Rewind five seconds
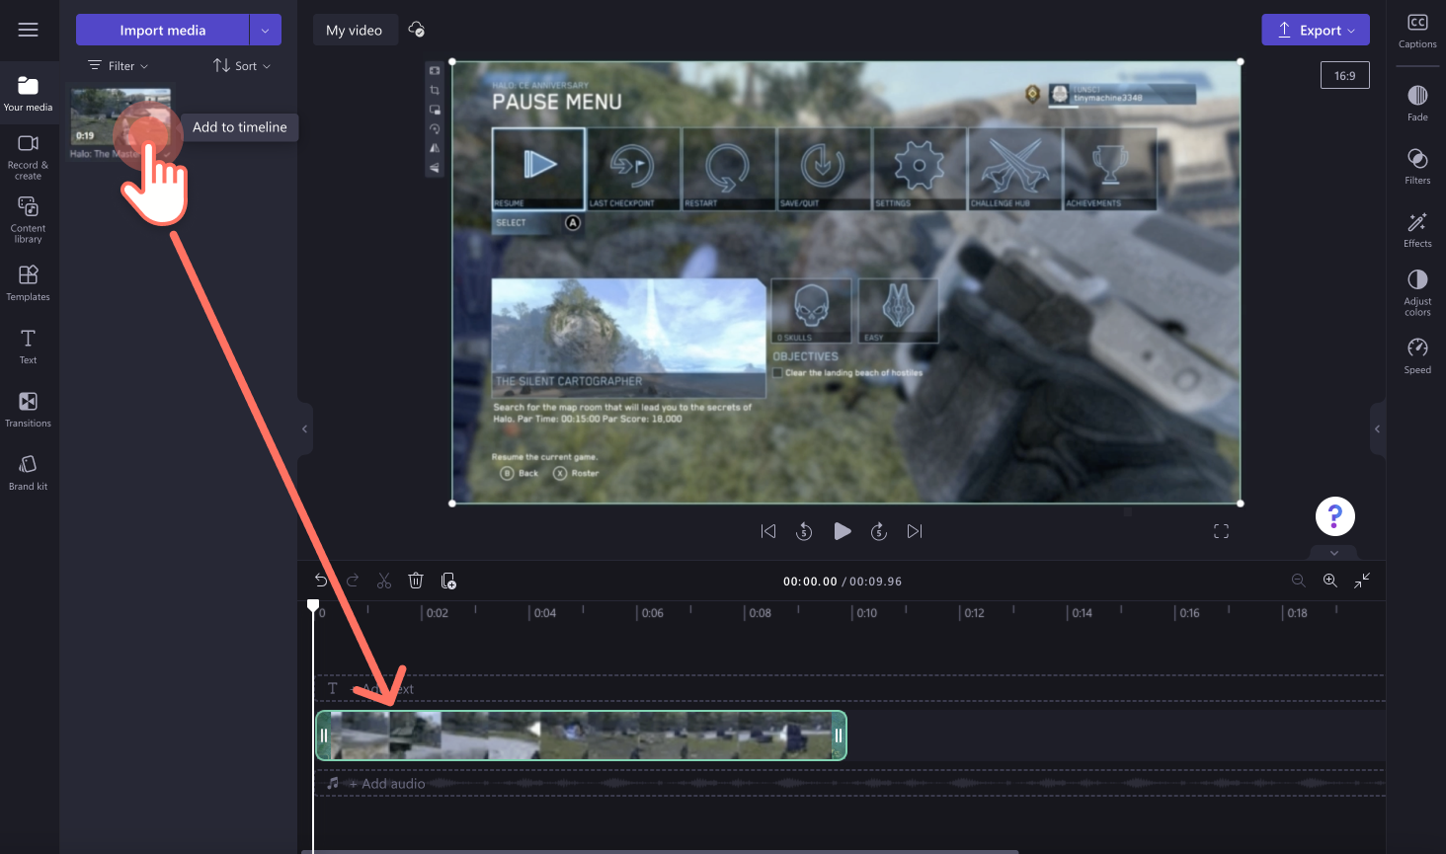This screenshot has height=854, width=1446. (804, 531)
